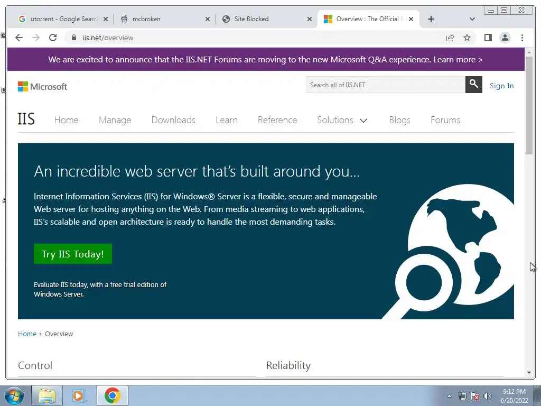The height and width of the screenshot is (406, 541).
Task: Launch Windows Media Player from taskbar
Action: coord(79,395)
